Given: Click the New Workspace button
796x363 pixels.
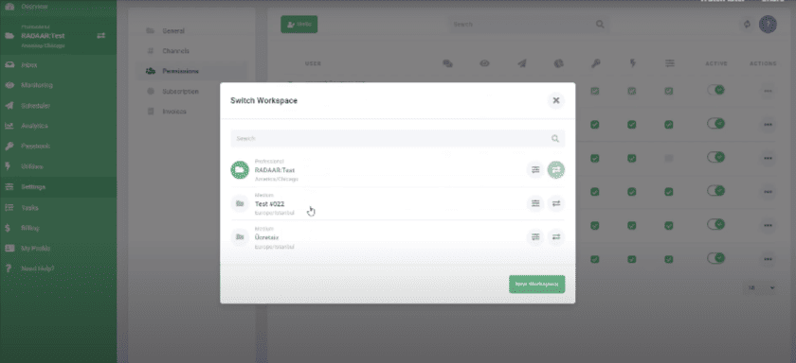Looking at the screenshot, I should [536, 284].
